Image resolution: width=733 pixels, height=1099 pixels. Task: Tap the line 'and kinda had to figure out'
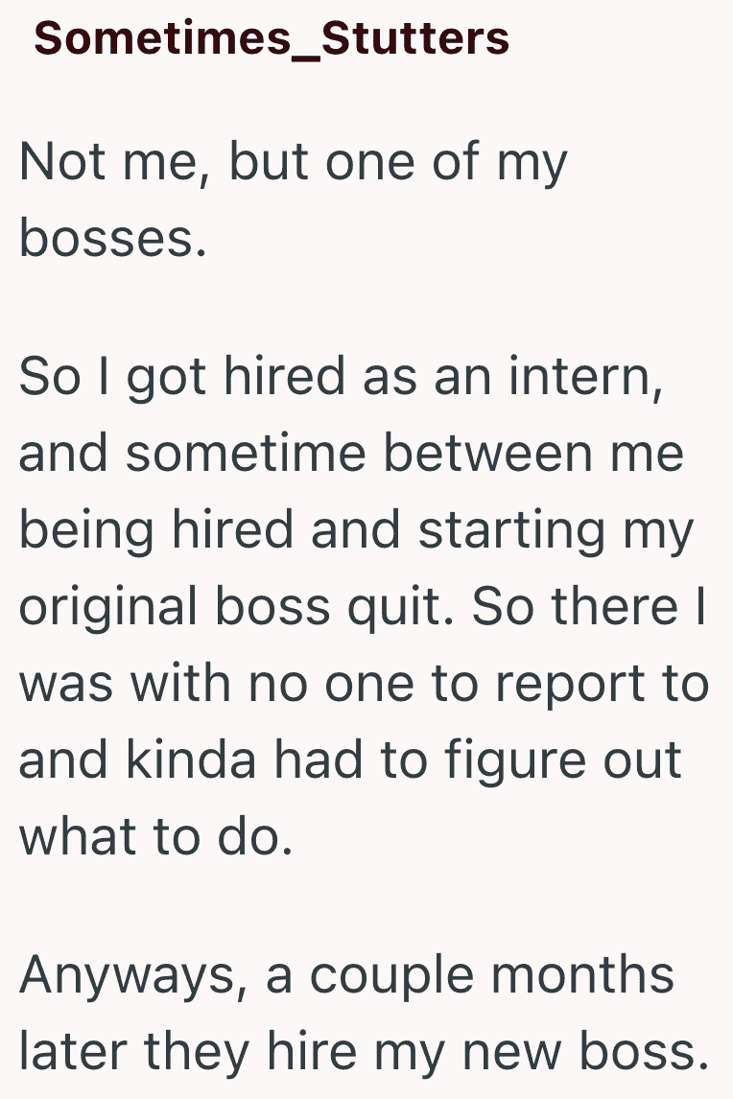click(350, 761)
